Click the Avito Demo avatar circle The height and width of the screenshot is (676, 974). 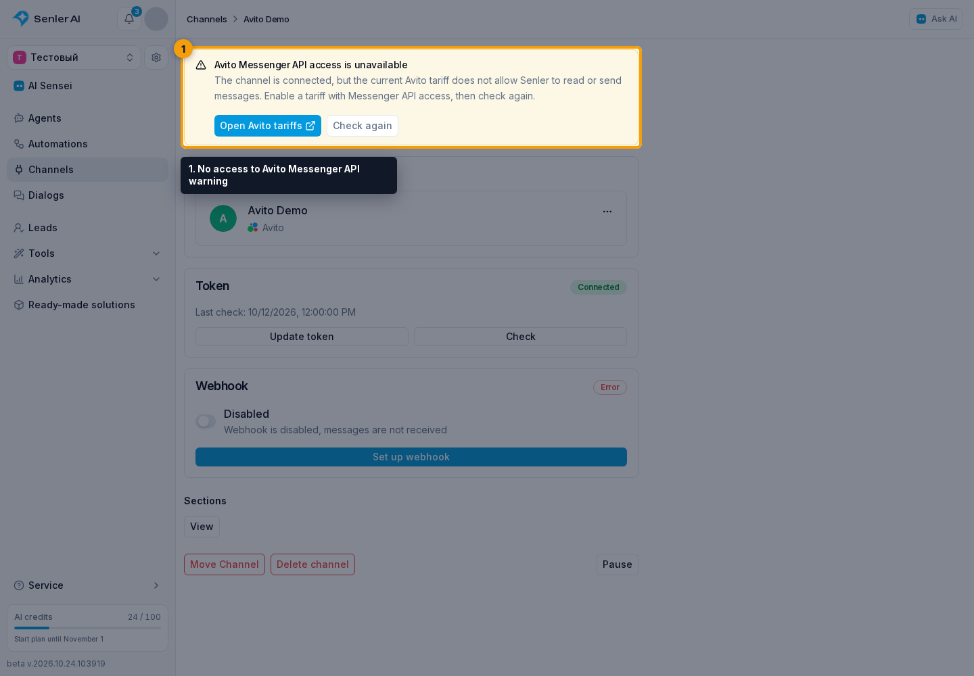223,218
